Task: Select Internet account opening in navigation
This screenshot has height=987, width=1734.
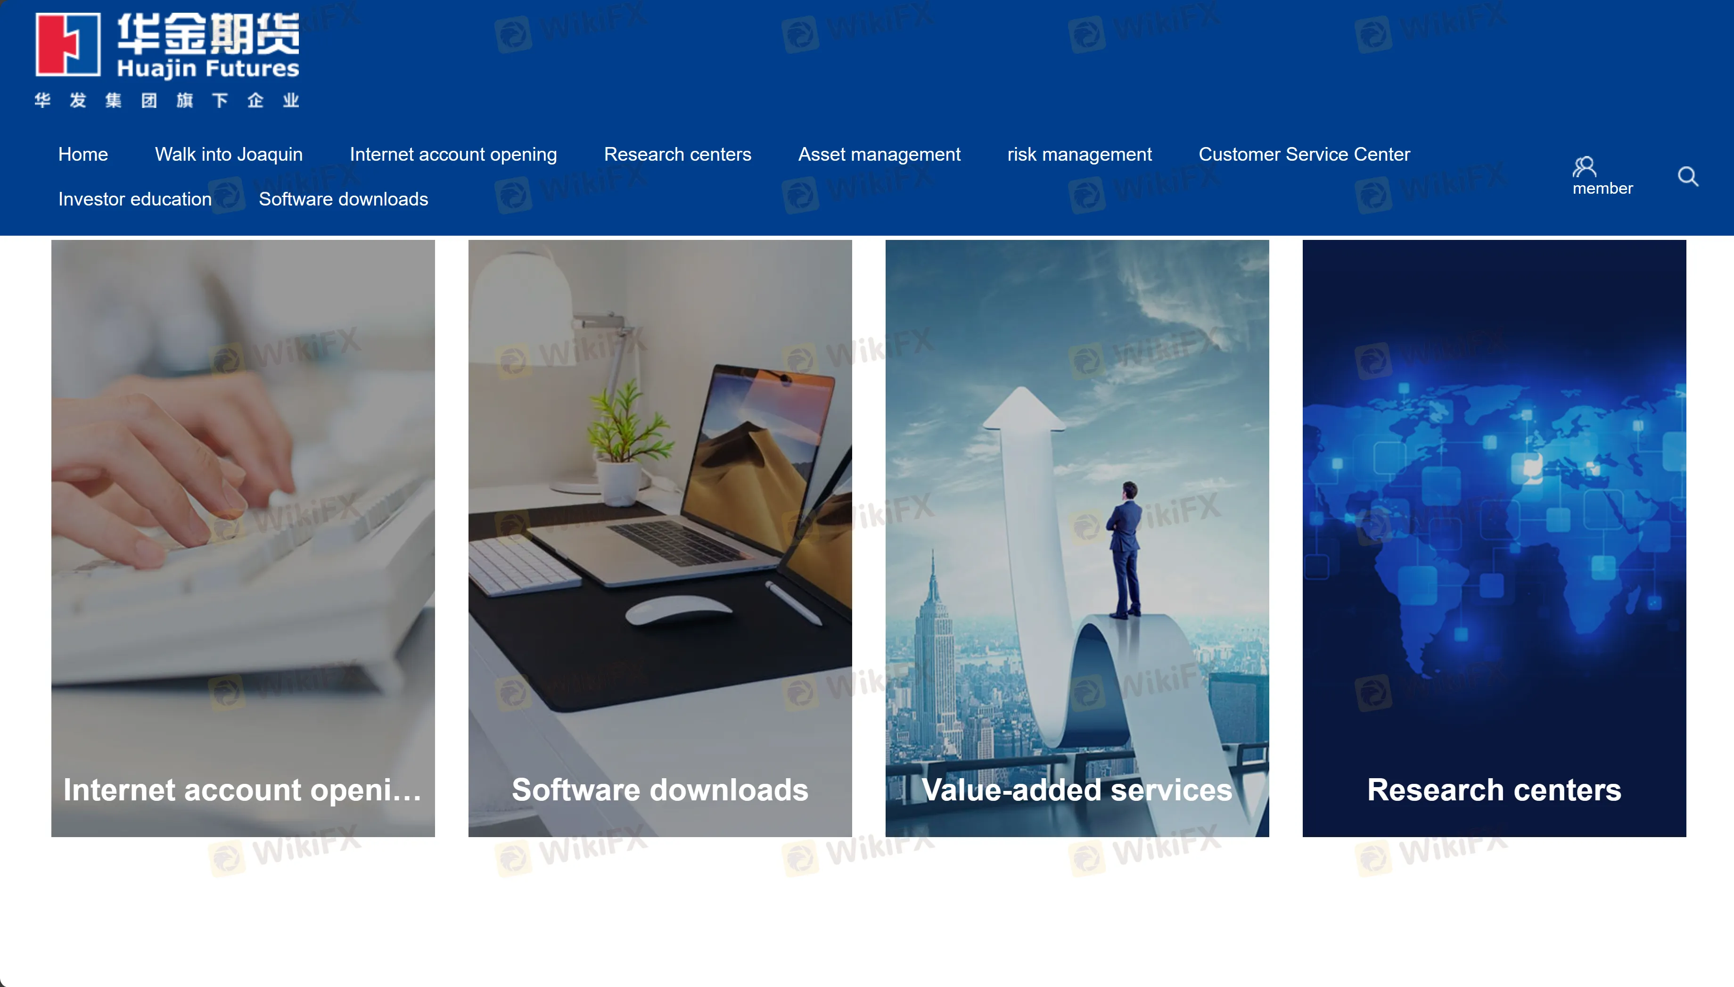Action: (x=453, y=155)
